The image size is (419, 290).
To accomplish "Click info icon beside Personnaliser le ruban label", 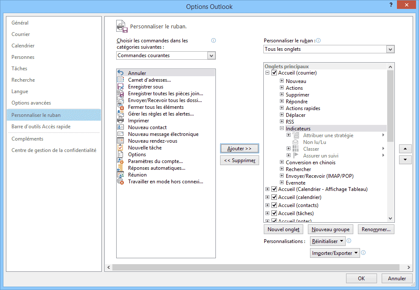I will tap(318, 41).
